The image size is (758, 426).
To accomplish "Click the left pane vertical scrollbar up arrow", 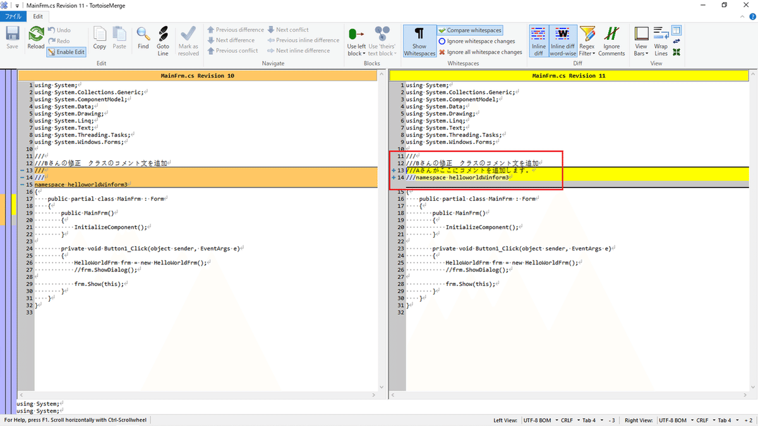I will click(x=382, y=74).
